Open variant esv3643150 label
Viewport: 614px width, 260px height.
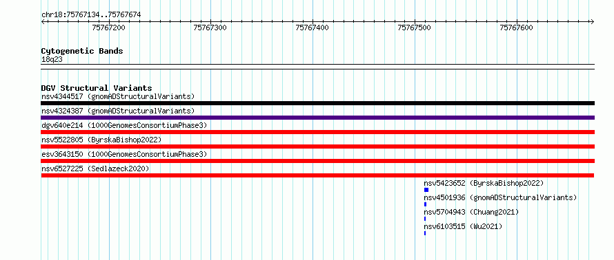tap(124, 154)
